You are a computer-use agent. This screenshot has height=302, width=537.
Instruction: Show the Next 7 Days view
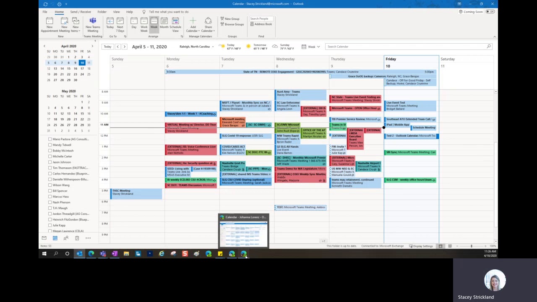(120, 25)
